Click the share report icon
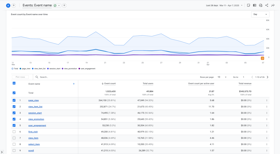Image resolution: width=280 pixels, height=154 pixels. (267, 5)
